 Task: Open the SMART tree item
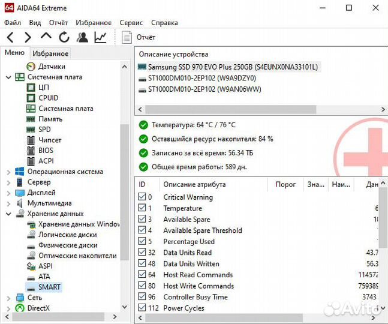(x=44, y=287)
